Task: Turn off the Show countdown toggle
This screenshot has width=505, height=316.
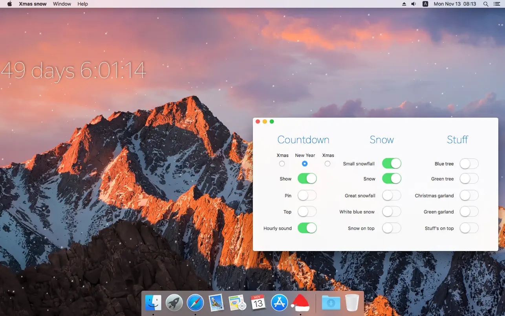Action: [307, 179]
